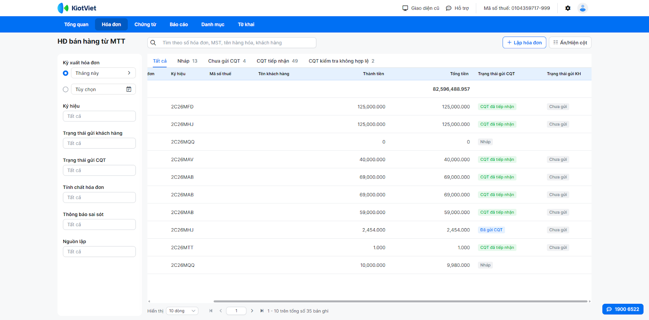
Task: Click the search magnifier icon
Action: point(153,43)
